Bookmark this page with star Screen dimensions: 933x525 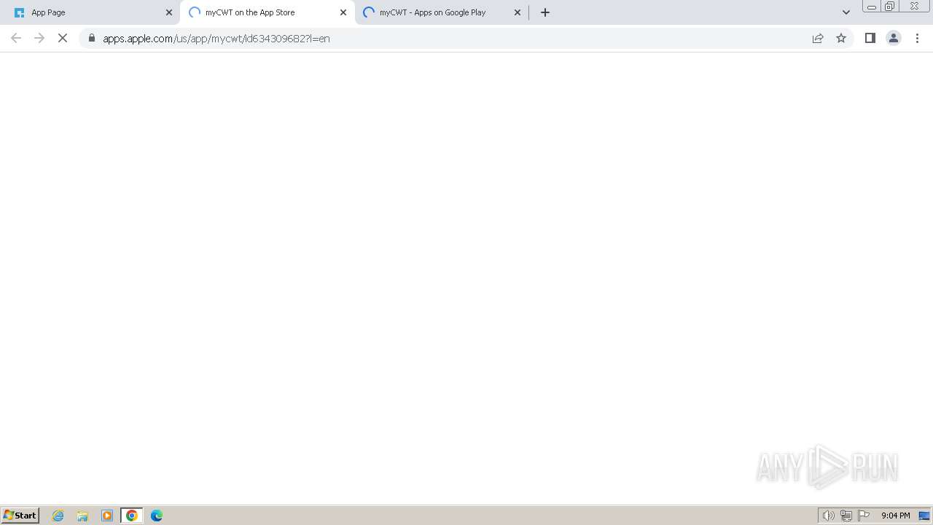pos(841,38)
